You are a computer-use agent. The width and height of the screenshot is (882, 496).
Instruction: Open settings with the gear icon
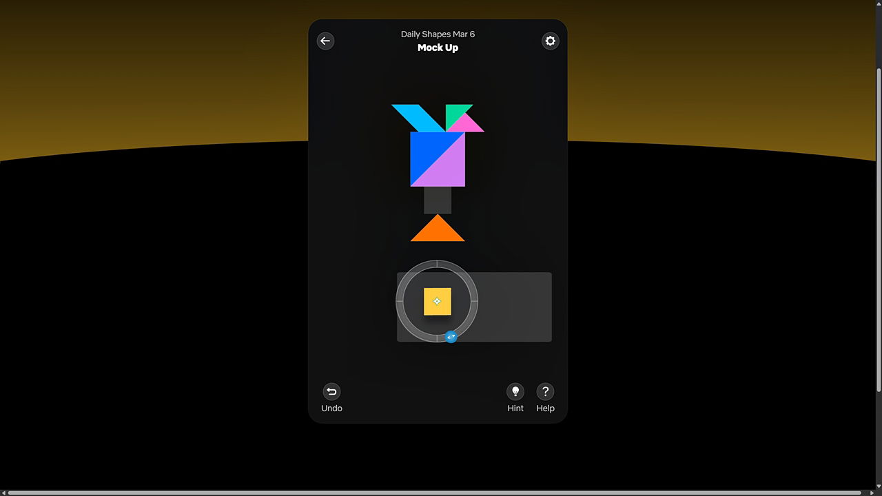pos(550,41)
